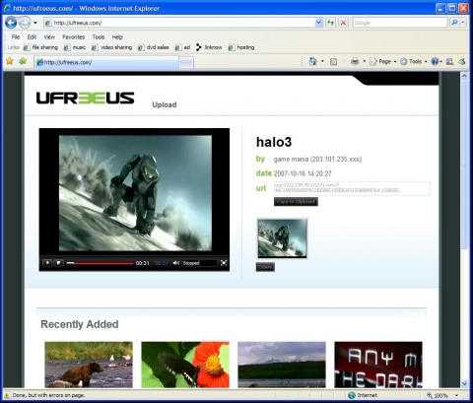This screenshot has width=473, height=403.
Task: Click the Research toolbar icon
Action: (449, 61)
